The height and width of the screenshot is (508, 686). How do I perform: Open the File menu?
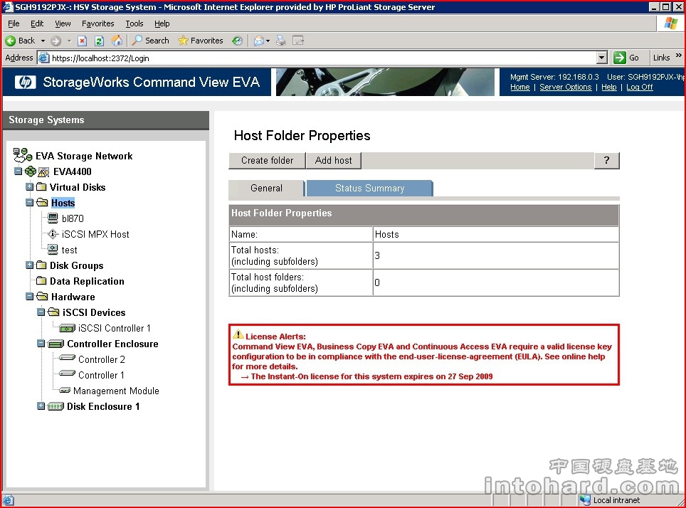coord(14,23)
